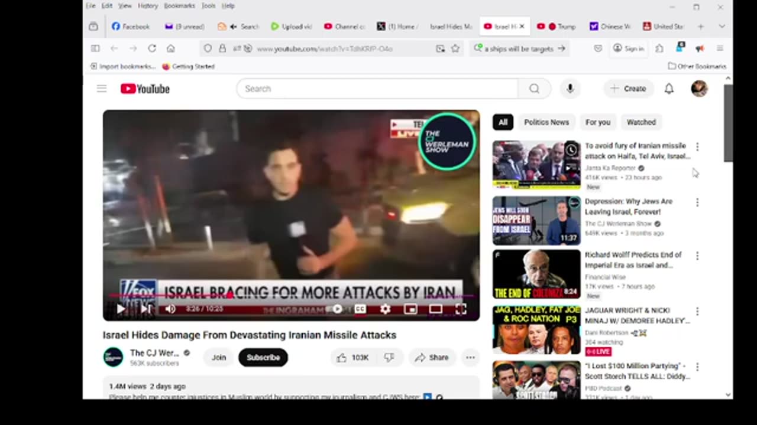Skip to the next video
757x425 pixels.
pyautogui.click(x=145, y=309)
